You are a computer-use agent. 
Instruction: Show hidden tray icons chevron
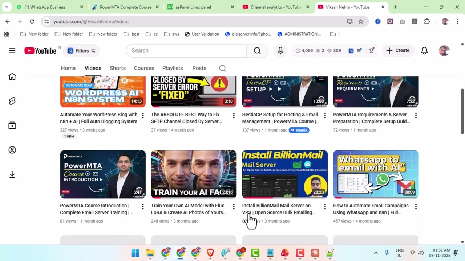pos(376,253)
